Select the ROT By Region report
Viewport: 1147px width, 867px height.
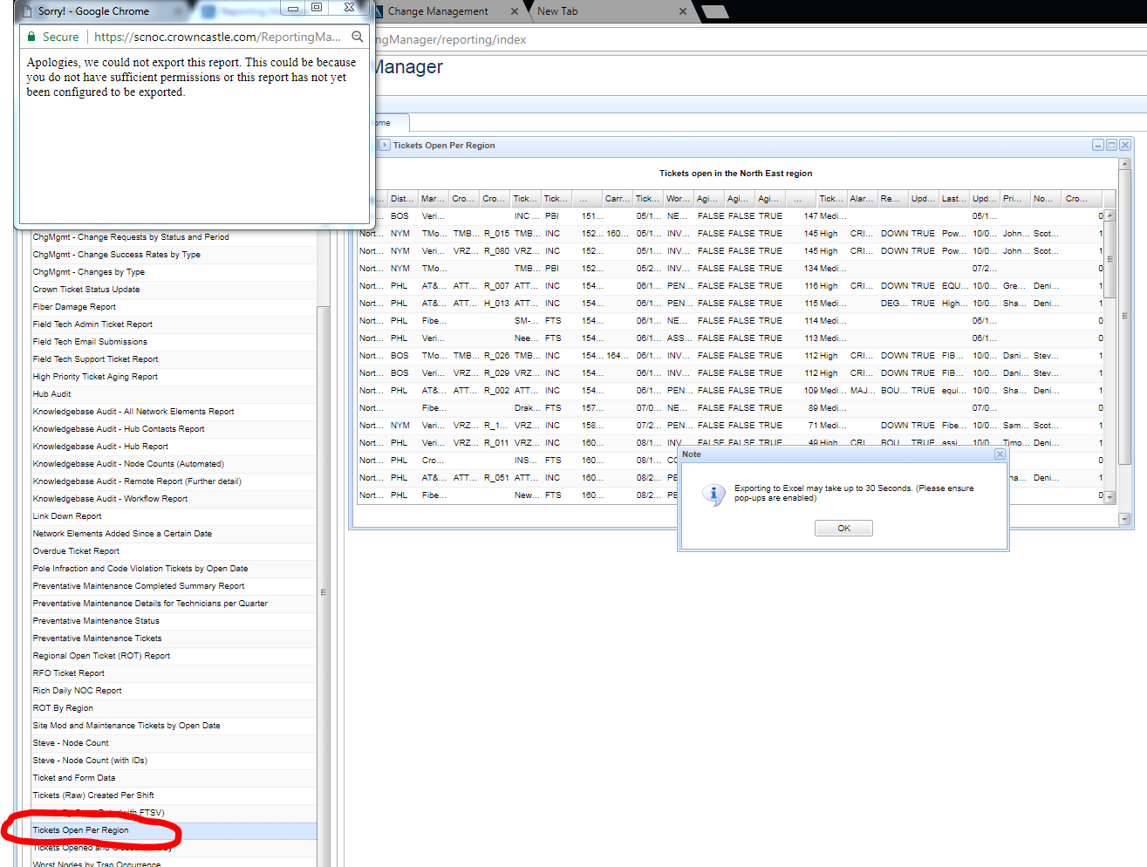63,708
